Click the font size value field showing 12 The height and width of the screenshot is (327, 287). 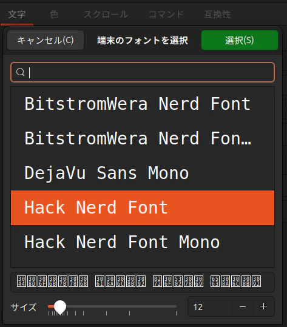click(210, 307)
